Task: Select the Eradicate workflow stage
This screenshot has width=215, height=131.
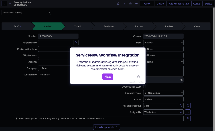Action: (x=109, y=26)
